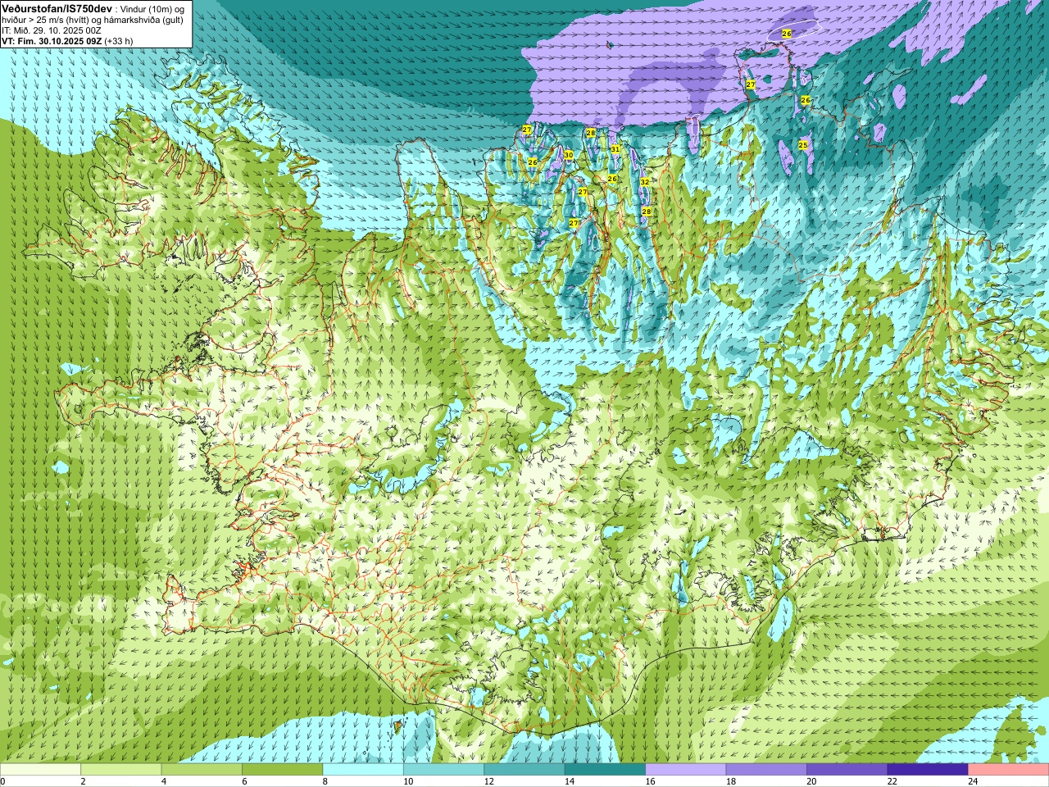
Task: Click the legend tick label 24
Action: [973, 781]
